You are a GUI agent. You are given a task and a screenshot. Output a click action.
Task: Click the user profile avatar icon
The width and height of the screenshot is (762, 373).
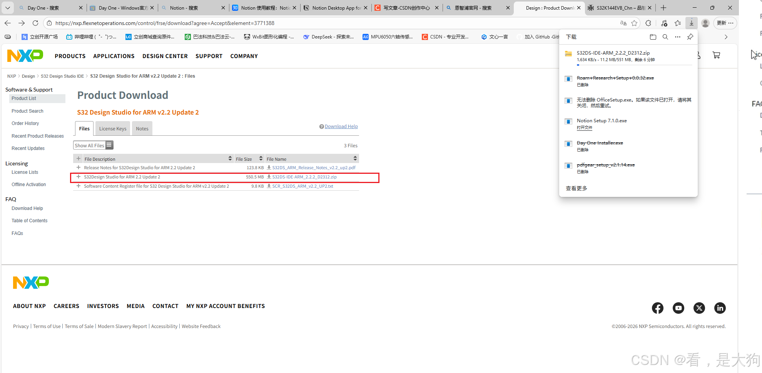coord(705,23)
